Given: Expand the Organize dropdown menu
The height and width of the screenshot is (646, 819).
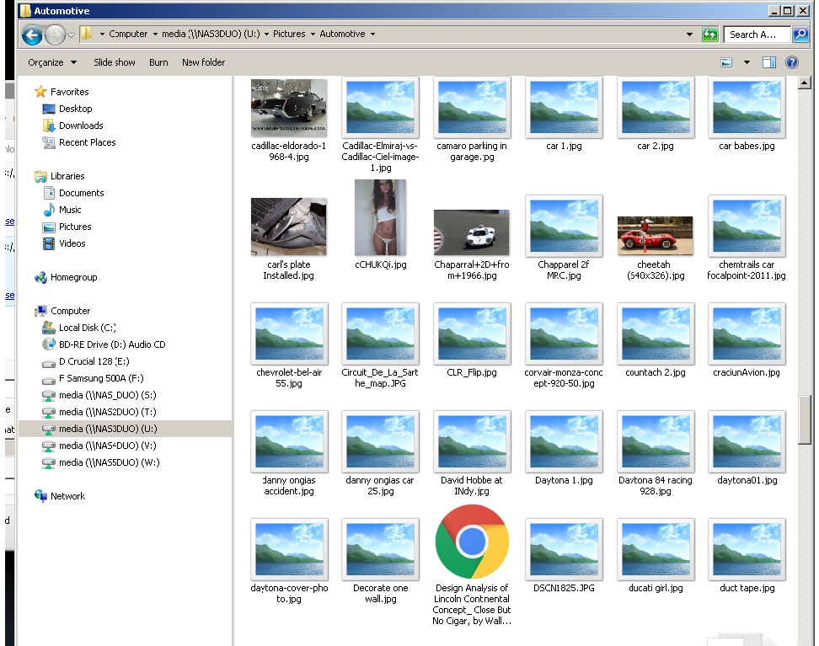Looking at the screenshot, I should coord(52,62).
